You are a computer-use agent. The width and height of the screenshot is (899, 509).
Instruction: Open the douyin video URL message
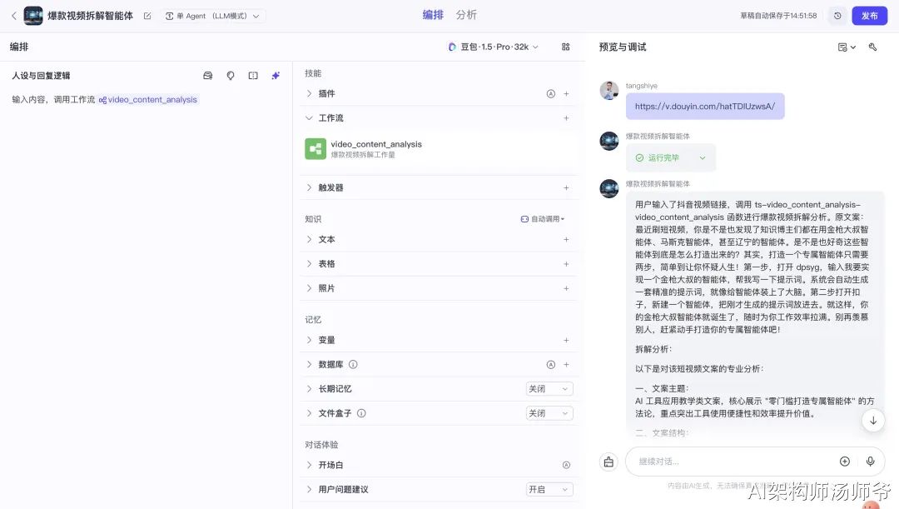pos(705,106)
